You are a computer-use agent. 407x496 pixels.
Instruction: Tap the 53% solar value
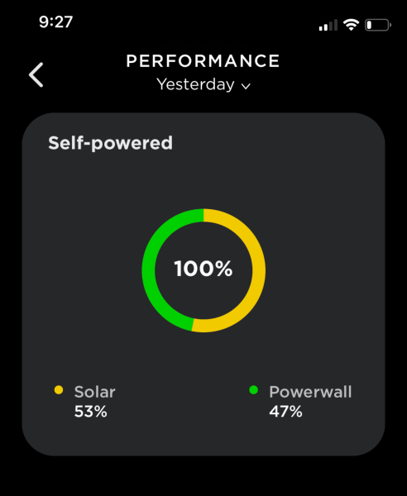coord(91,412)
